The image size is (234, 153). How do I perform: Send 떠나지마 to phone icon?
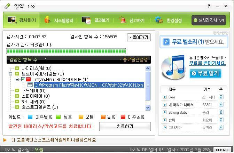[221, 127]
